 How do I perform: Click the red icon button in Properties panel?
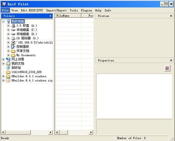pos(167,68)
